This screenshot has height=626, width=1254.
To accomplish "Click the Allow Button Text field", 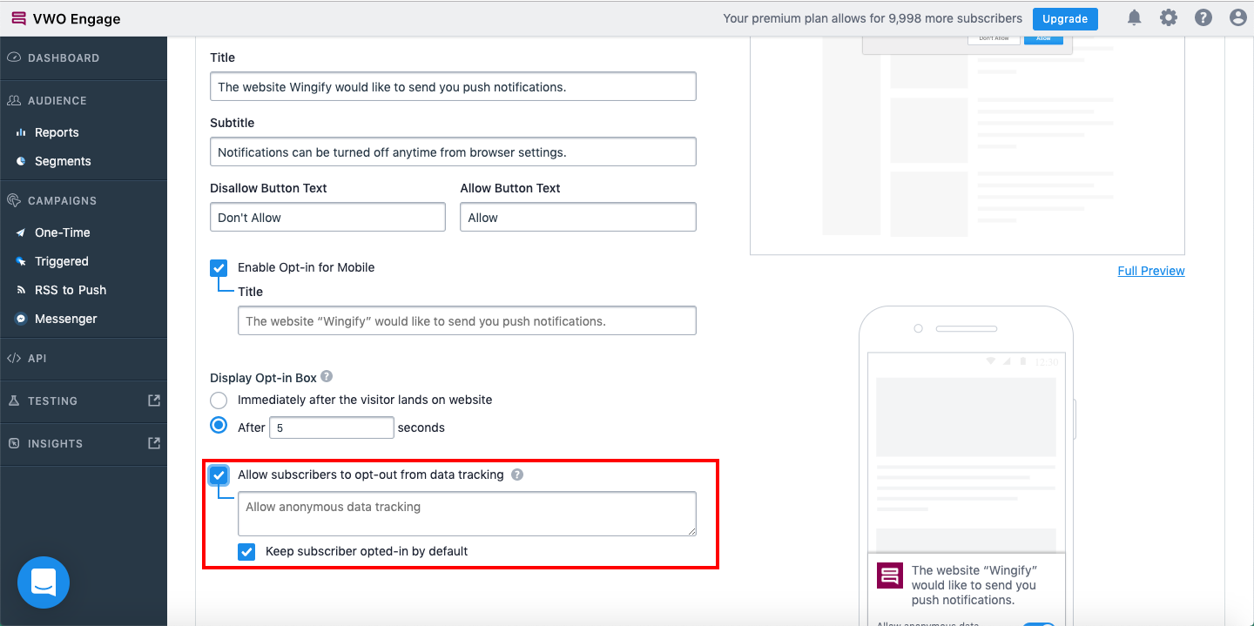I will [x=578, y=217].
